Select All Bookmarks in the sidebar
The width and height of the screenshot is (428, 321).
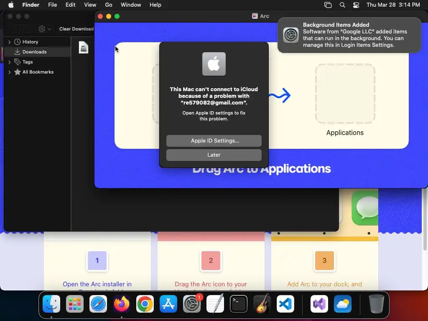pyautogui.click(x=37, y=72)
